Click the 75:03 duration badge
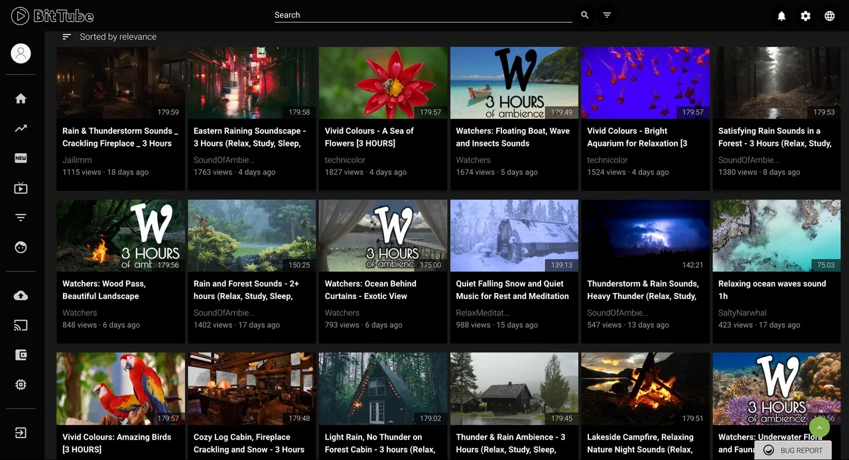Image resolution: width=849 pixels, height=460 pixels. click(x=826, y=265)
